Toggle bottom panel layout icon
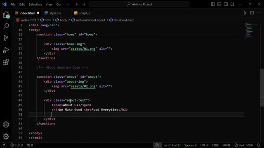Viewport: 264px width, 148px height. click(219, 5)
